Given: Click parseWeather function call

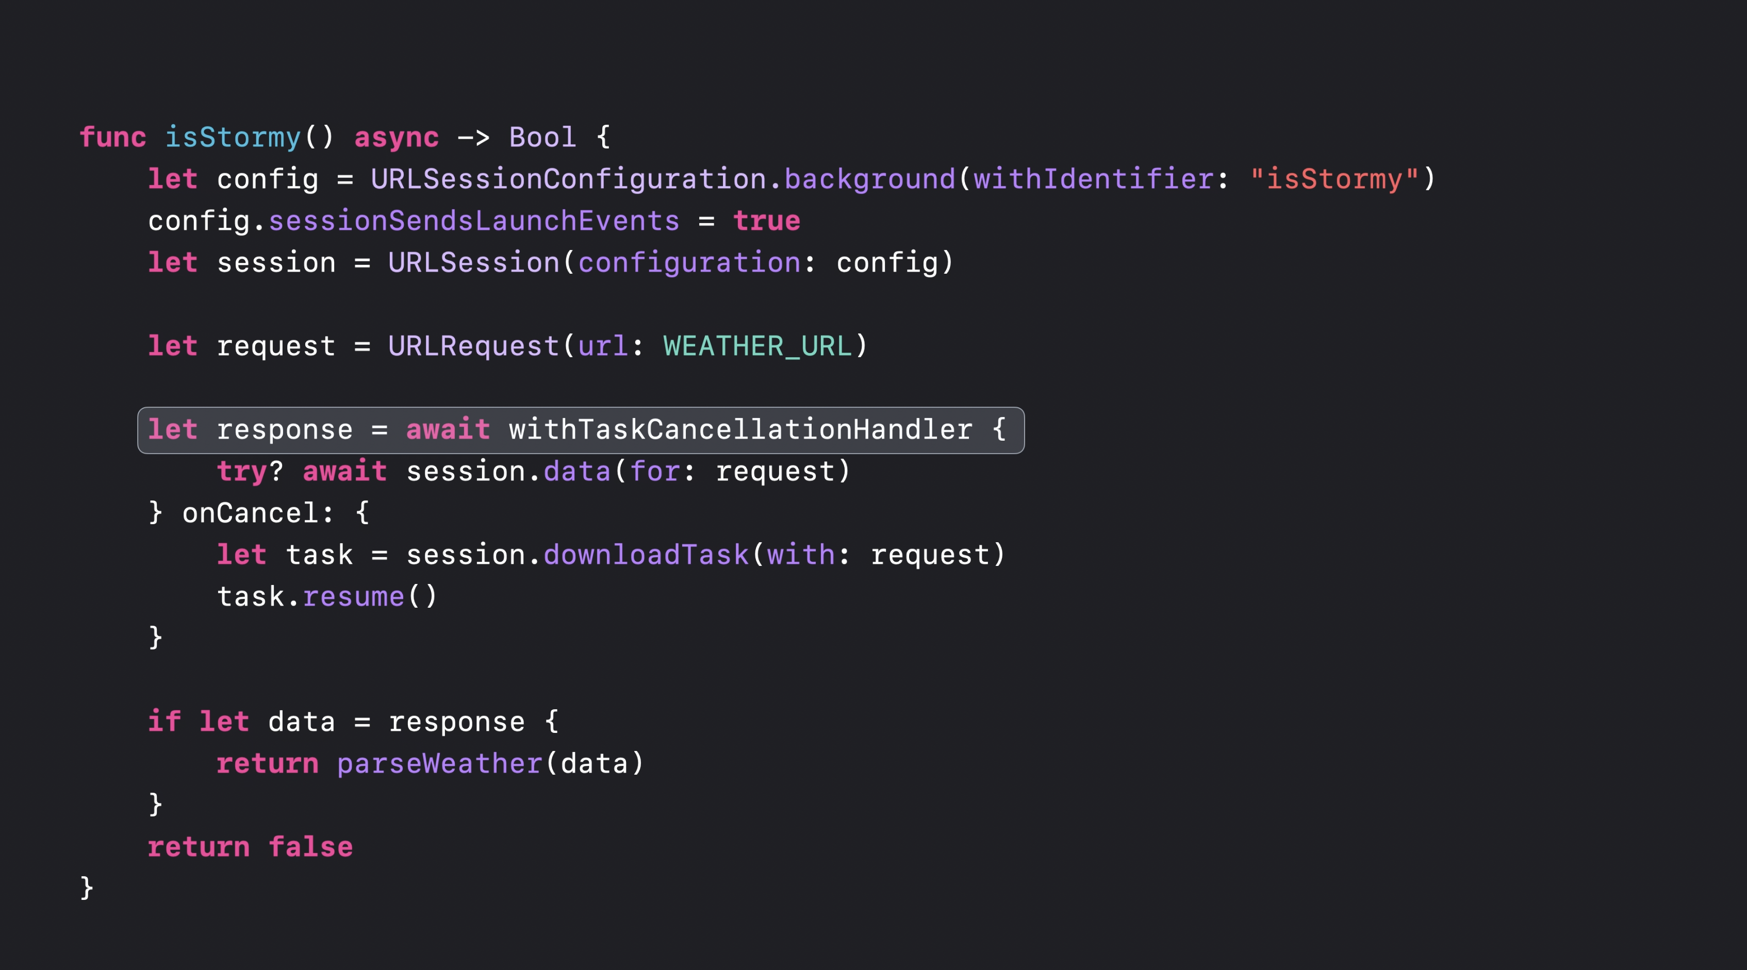Looking at the screenshot, I should [x=439, y=764].
